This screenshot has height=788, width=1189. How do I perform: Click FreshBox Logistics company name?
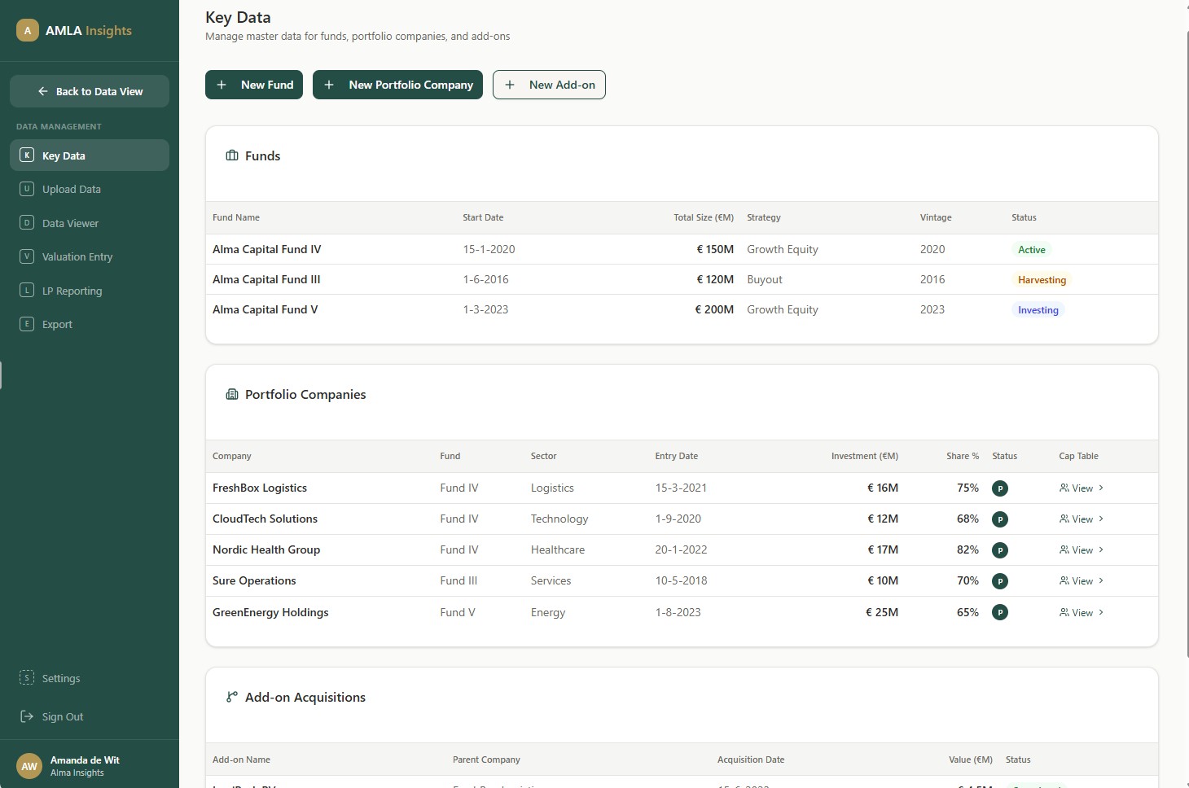[260, 488]
